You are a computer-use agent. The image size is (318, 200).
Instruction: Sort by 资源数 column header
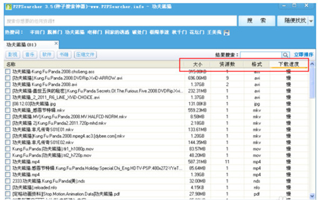coord(227,65)
